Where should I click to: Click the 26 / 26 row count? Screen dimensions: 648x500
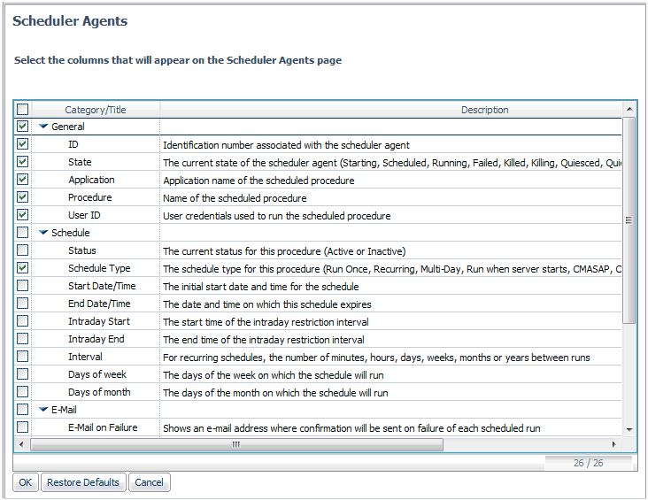coord(588,463)
